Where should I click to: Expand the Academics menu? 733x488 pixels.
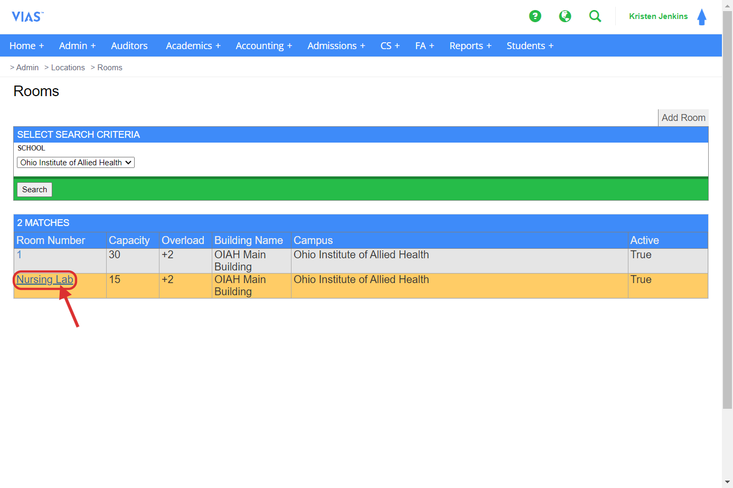coord(193,46)
